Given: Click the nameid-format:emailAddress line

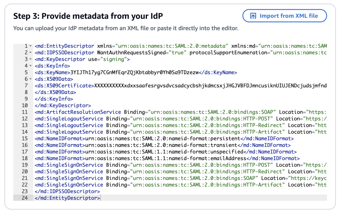Looking at the screenshot, I should coord(167,158).
